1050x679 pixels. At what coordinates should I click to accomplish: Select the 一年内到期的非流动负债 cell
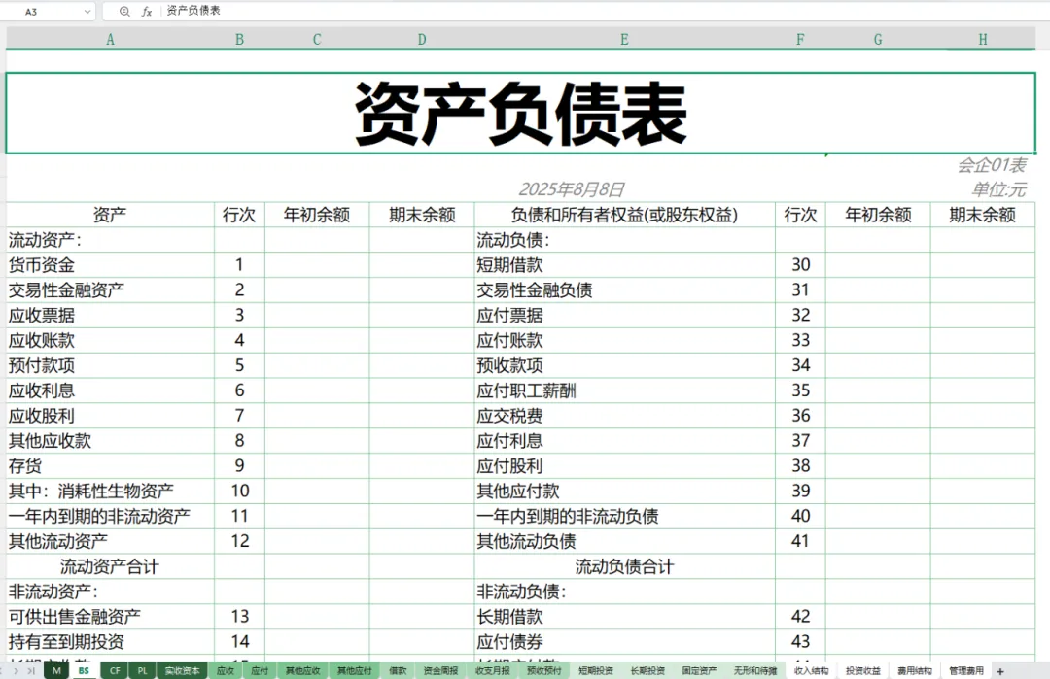pos(625,517)
